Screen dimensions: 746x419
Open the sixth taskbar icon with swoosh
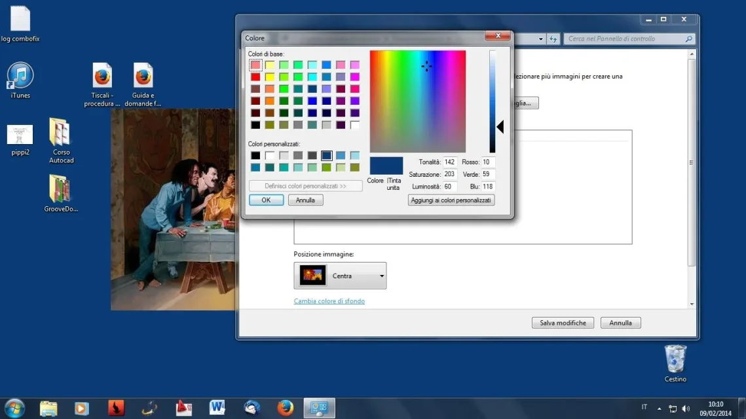pos(150,408)
